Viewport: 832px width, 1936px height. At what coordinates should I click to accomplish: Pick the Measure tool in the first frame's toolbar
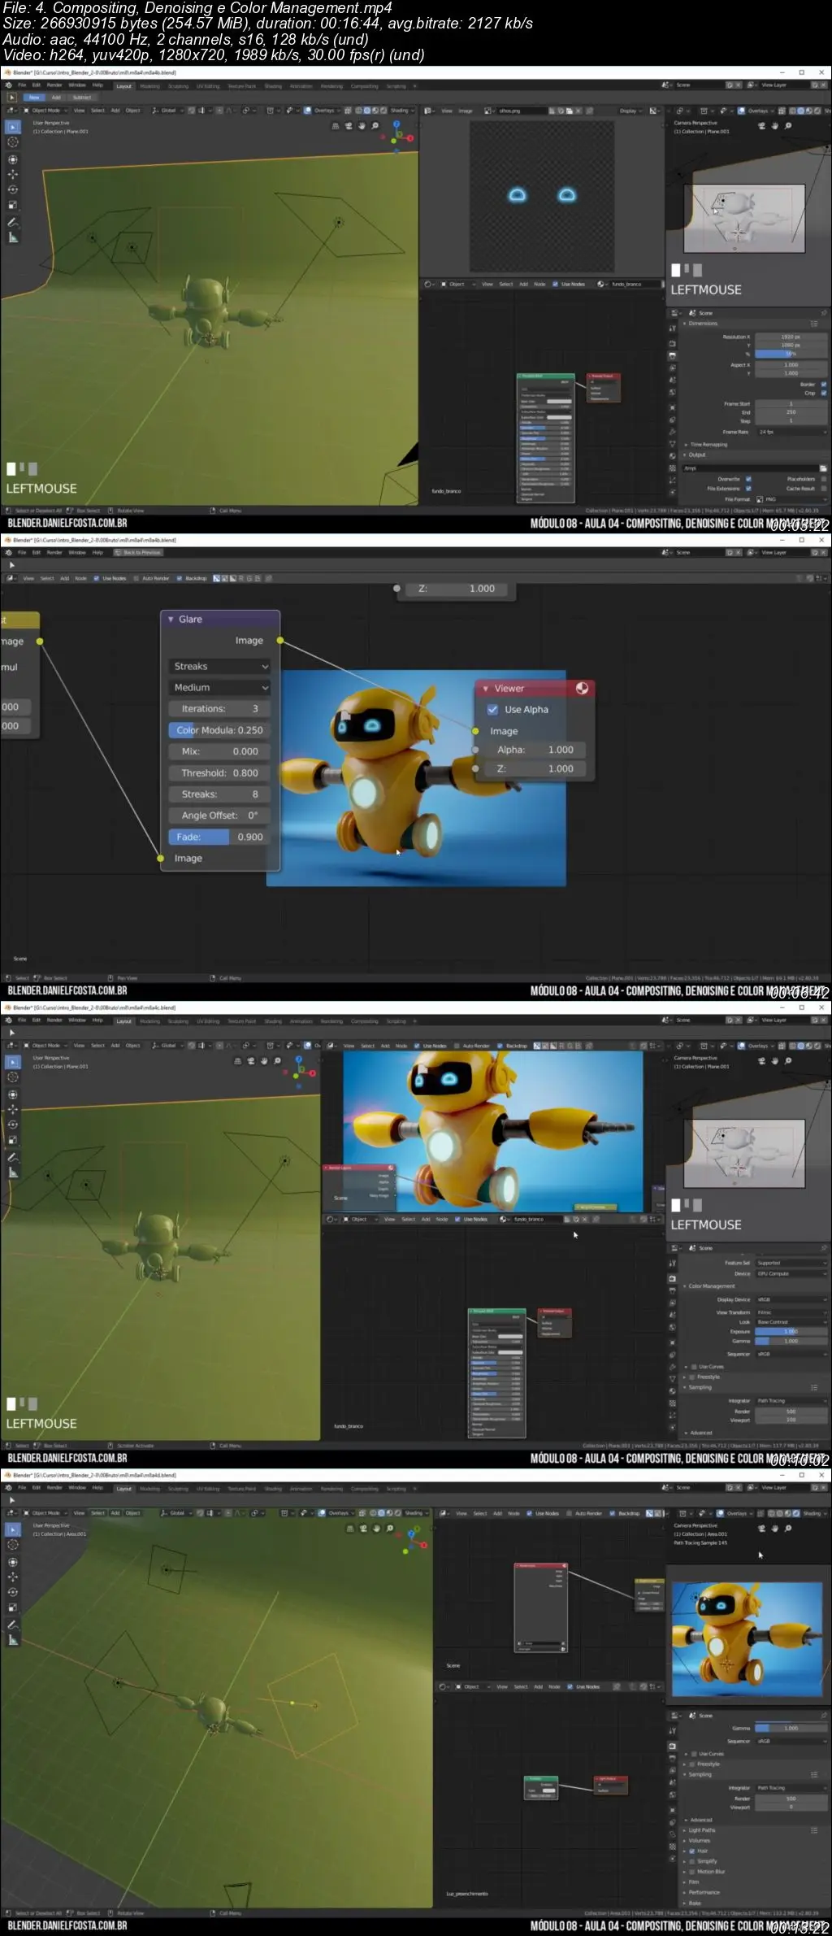click(x=13, y=237)
